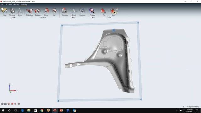
Task: Click the zoom magnifier icon in the view controls
Action: pos(15,104)
